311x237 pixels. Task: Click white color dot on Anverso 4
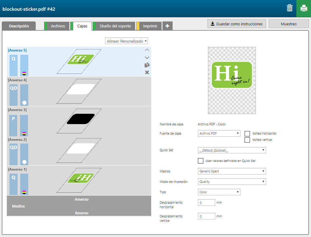24,103
